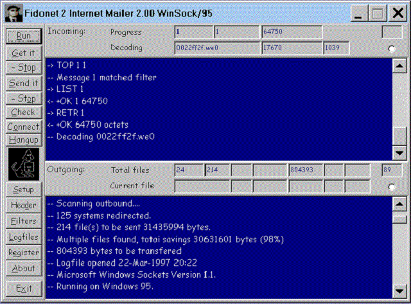Viewport: 411px width, 304px height.
Task: Click the Hangup button
Action: 24,140
